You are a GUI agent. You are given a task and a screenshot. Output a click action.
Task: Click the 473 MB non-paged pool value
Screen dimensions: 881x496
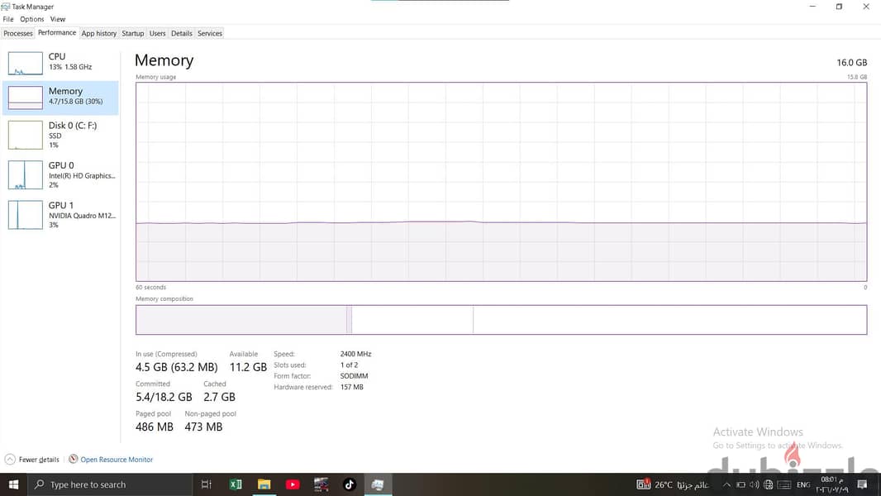(203, 427)
